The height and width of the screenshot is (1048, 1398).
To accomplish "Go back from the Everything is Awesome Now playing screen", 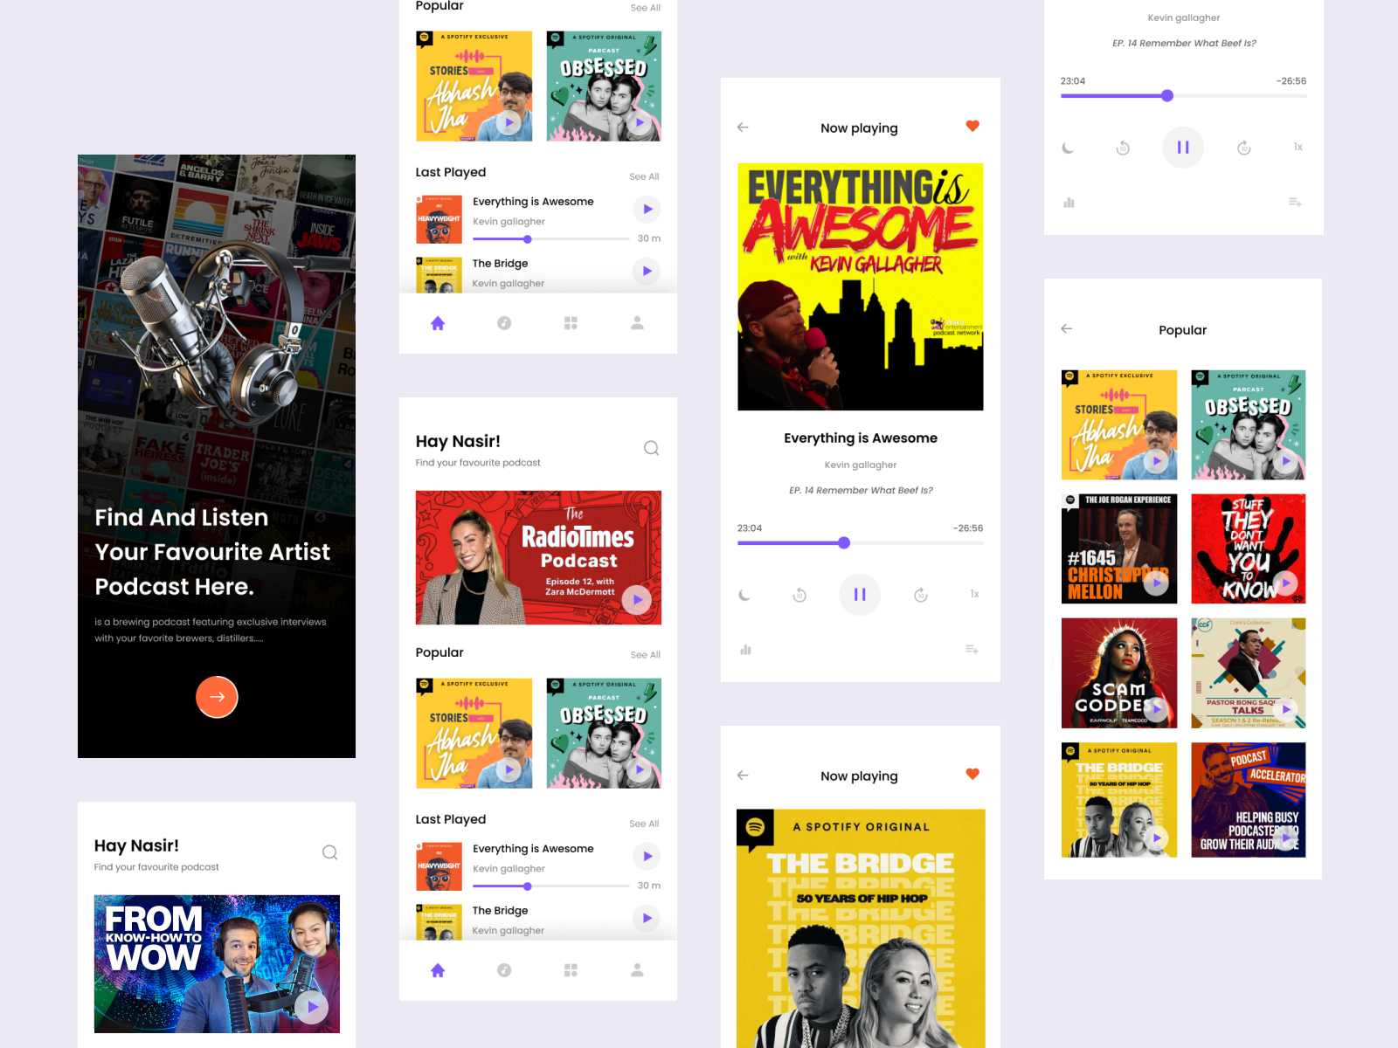I will click(x=743, y=128).
